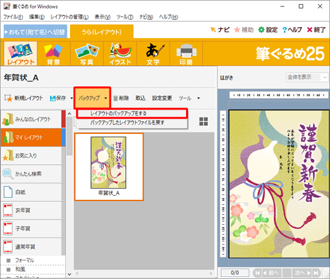Screen dimensions: 330x279
Task: Click the バックアップ toolbar button
Action: 89,98
